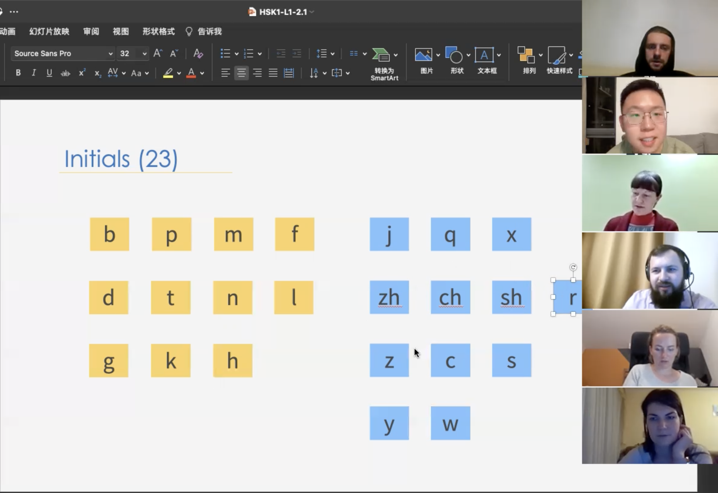Click the clear formatting icon
Screen dimensions: 718x493
pos(198,53)
